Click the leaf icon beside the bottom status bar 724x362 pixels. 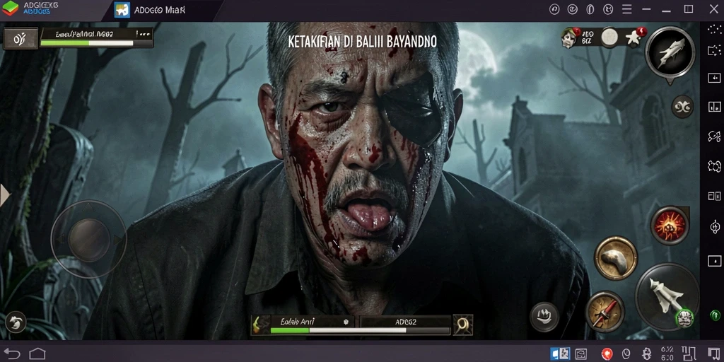[x=259, y=325]
